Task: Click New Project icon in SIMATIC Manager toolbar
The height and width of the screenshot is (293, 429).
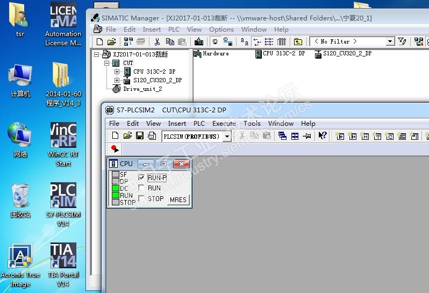Action: point(100,41)
